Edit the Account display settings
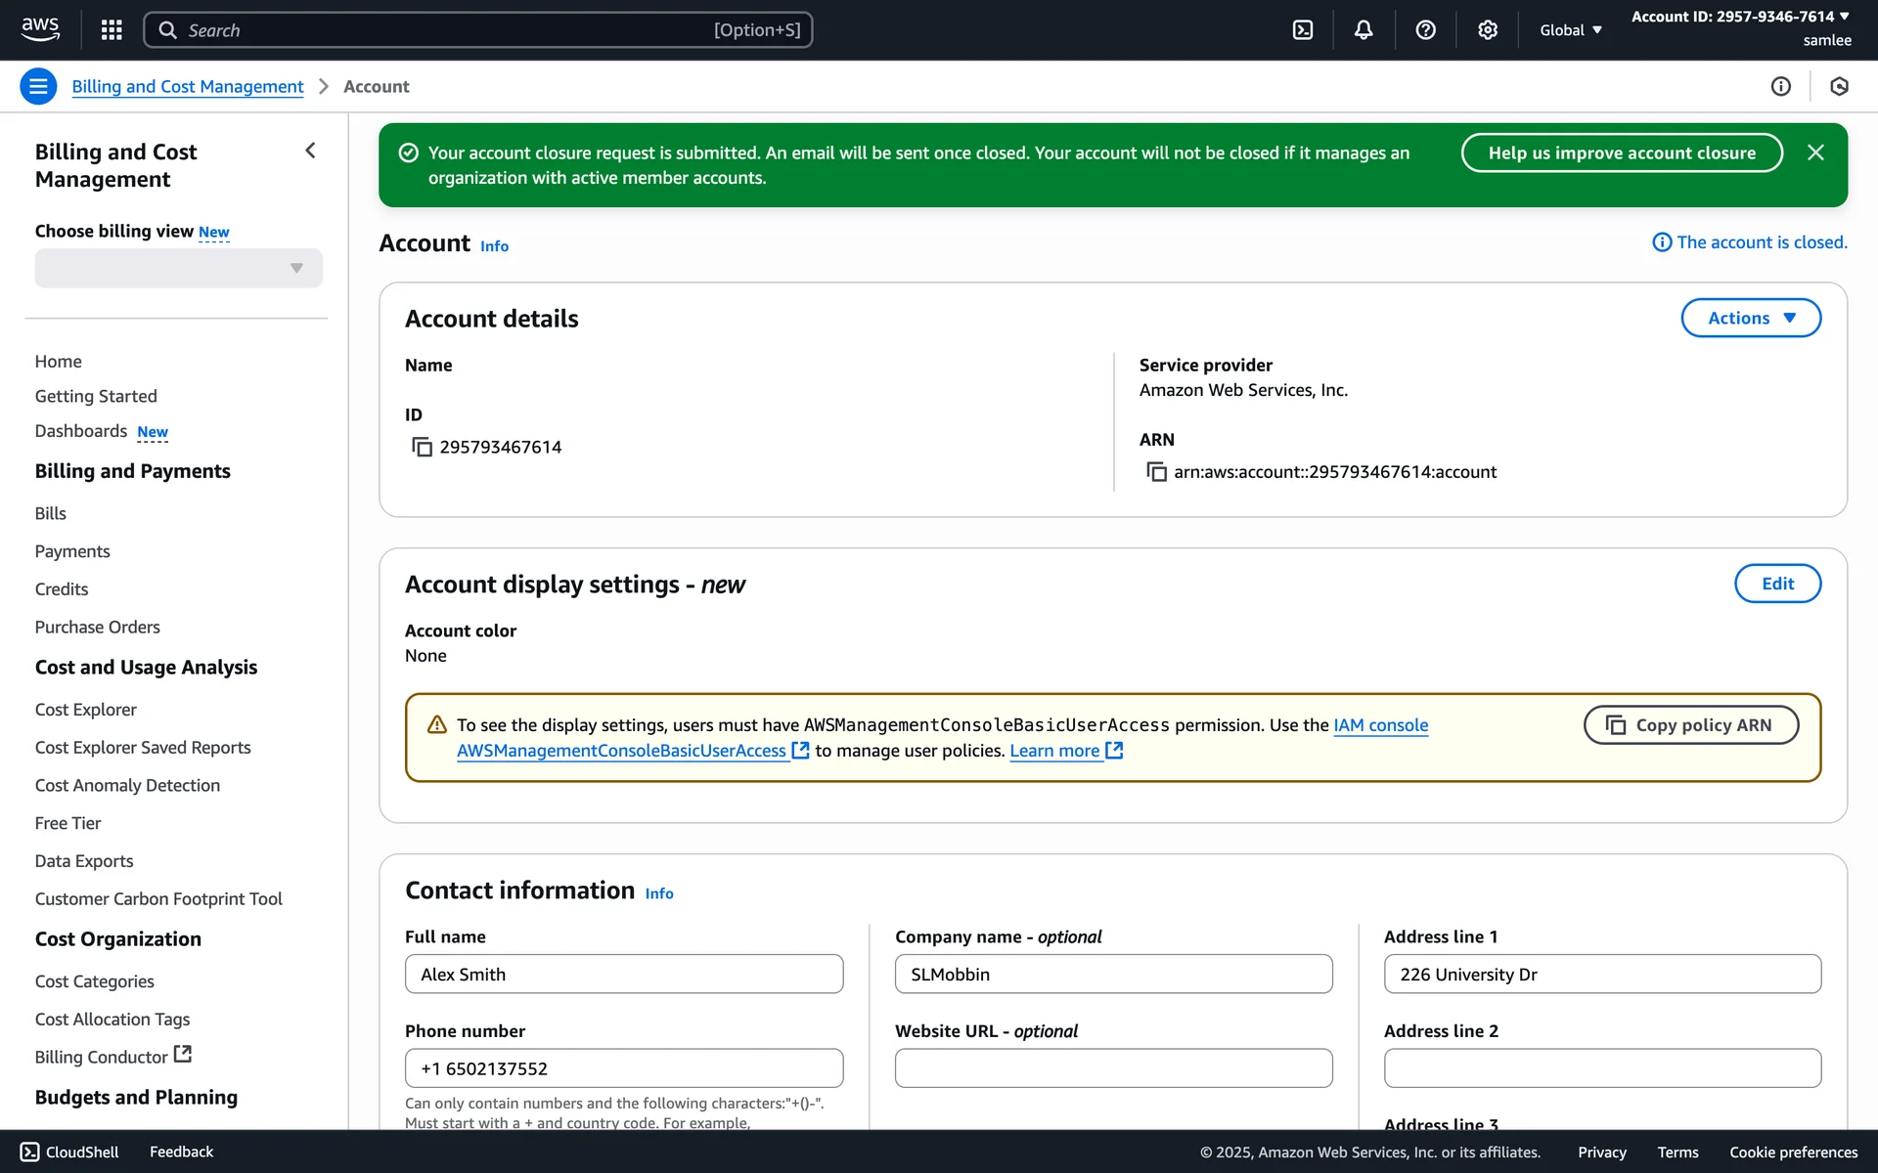This screenshot has width=1878, height=1173. (x=1776, y=584)
